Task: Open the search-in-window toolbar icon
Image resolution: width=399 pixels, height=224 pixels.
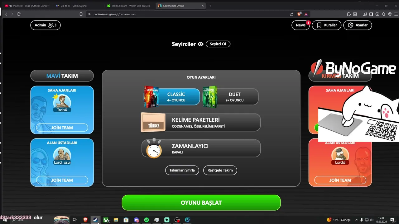Action: [x=355, y=14]
